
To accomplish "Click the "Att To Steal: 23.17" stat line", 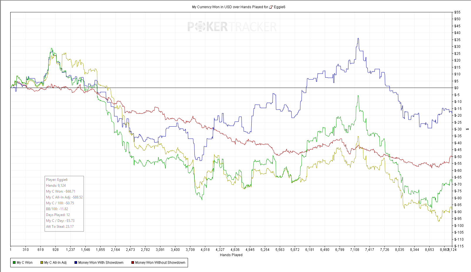I will pyautogui.click(x=60, y=227).
